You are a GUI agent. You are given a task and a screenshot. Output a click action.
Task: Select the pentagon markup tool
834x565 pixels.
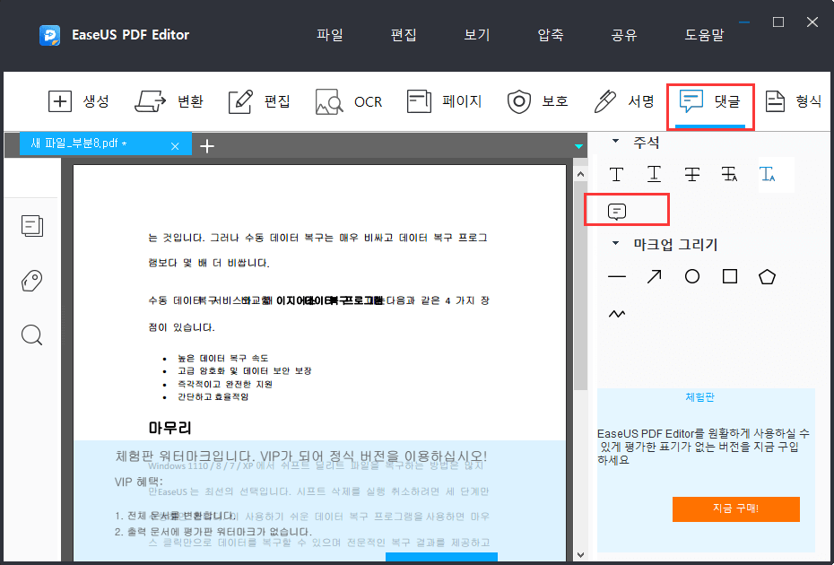click(x=767, y=276)
